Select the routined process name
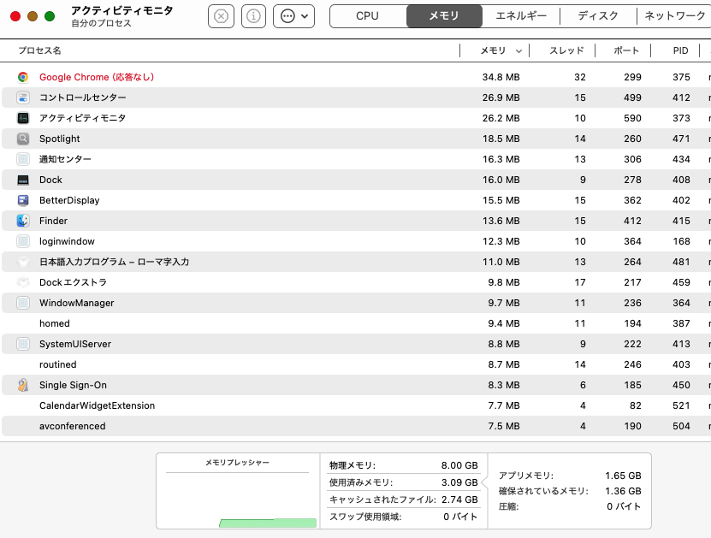711x538 pixels. tap(58, 364)
